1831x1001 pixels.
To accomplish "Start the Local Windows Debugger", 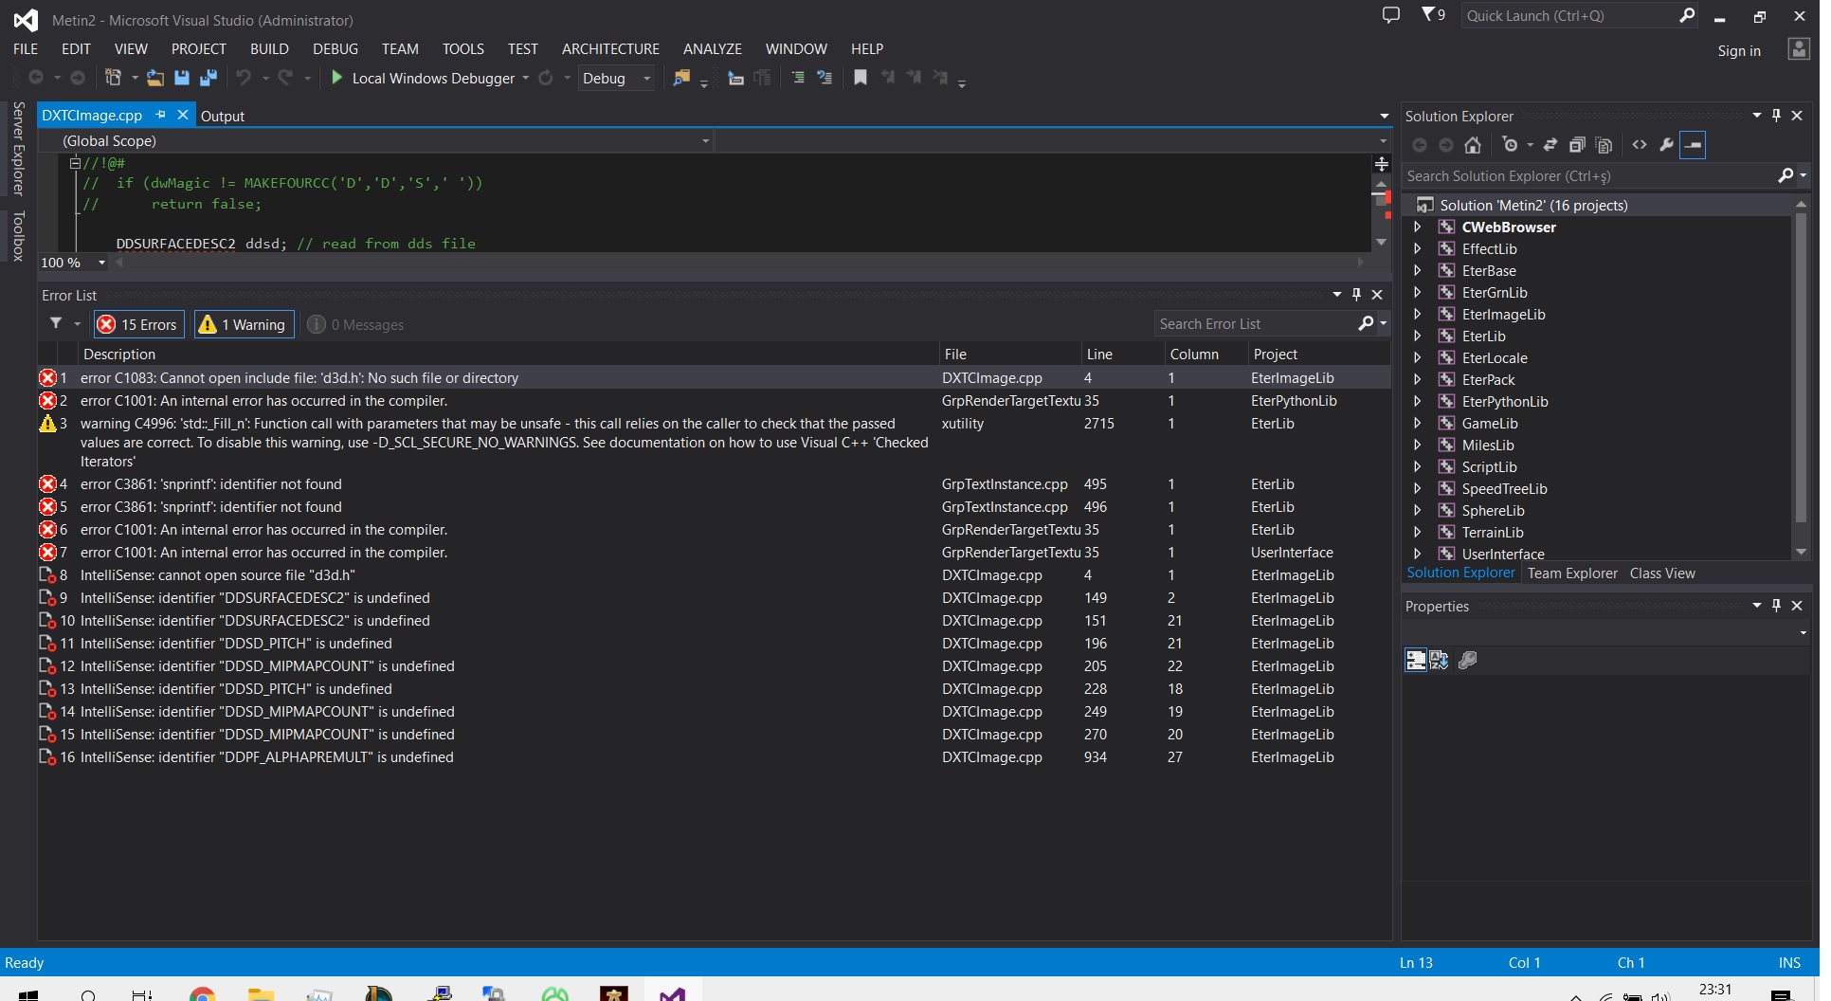I will tap(422, 78).
